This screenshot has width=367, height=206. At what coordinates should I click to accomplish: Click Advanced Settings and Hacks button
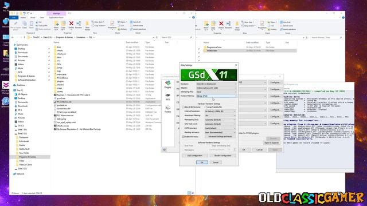coord(220,137)
